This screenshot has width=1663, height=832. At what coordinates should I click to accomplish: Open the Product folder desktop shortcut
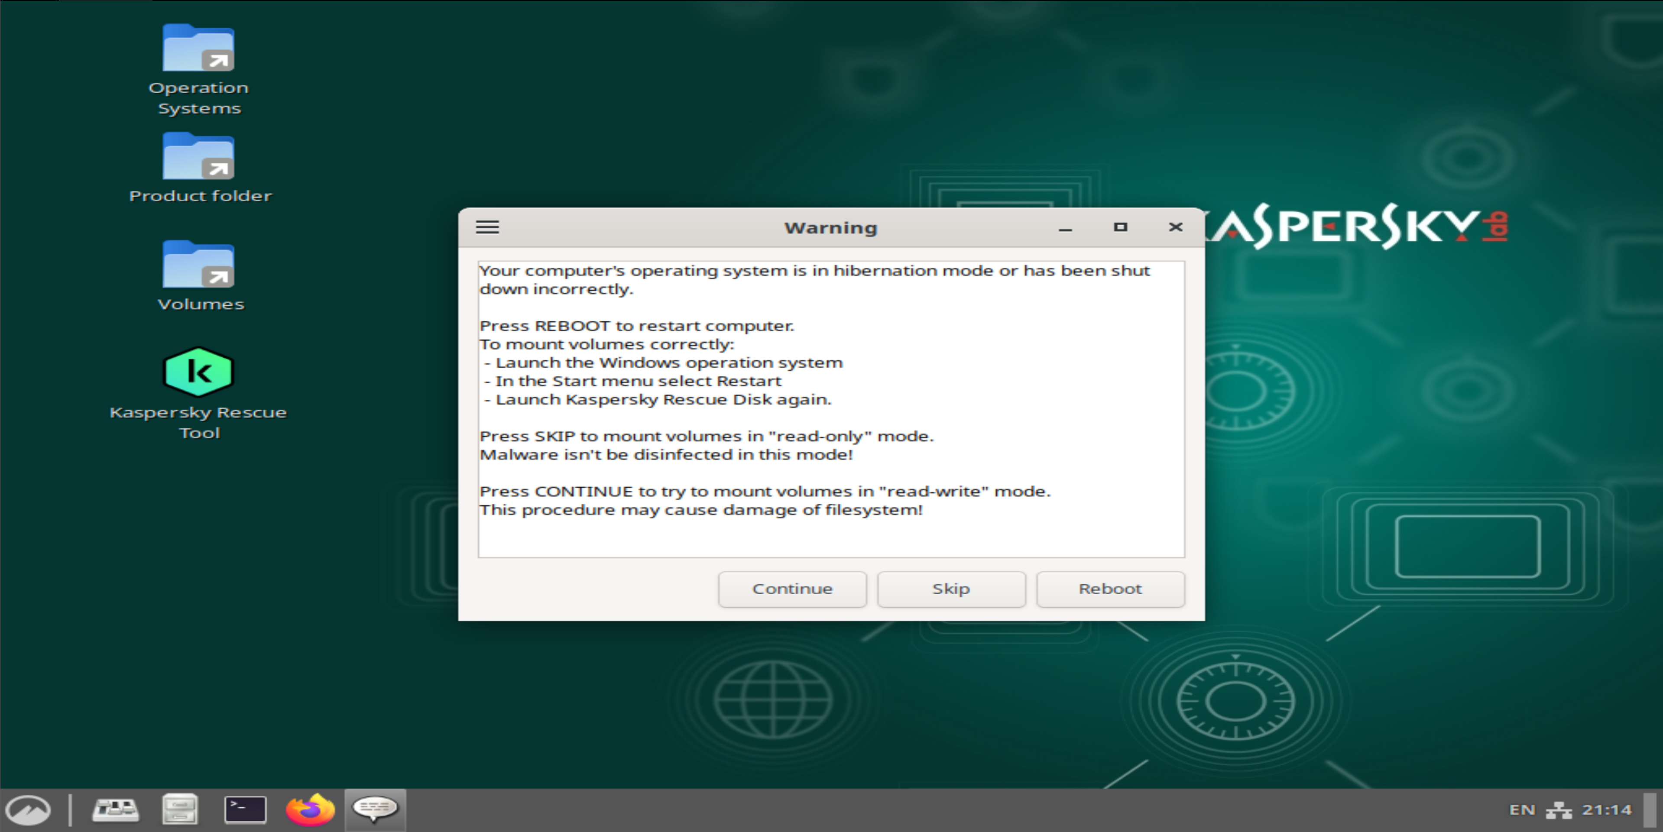[198, 157]
